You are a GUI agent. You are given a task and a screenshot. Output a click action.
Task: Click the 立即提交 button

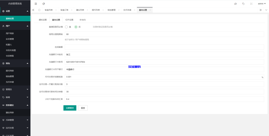(x=70, y=108)
